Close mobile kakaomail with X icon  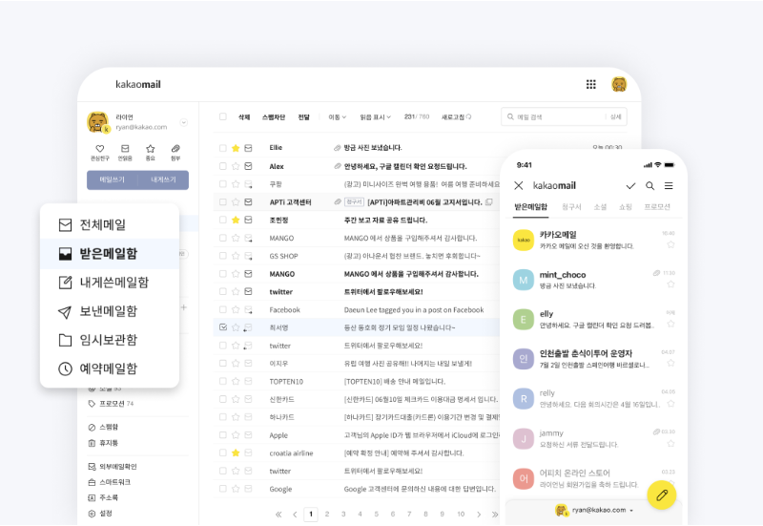click(x=519, y=185)
